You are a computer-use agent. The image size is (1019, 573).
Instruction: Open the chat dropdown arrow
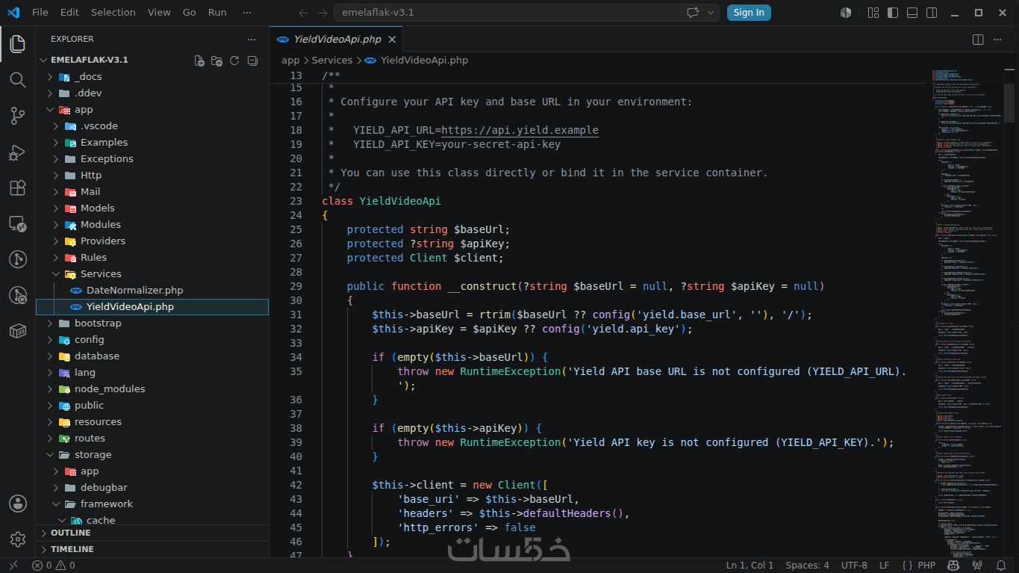pos(711,12)
